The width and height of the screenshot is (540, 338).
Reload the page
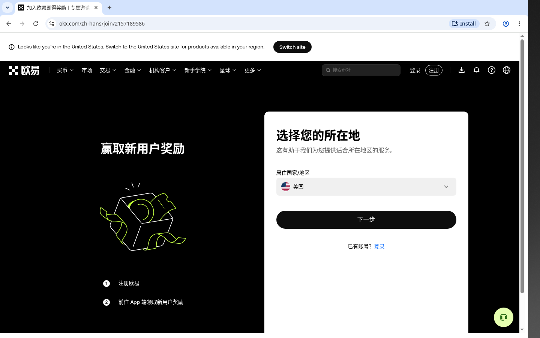(36, 24)
